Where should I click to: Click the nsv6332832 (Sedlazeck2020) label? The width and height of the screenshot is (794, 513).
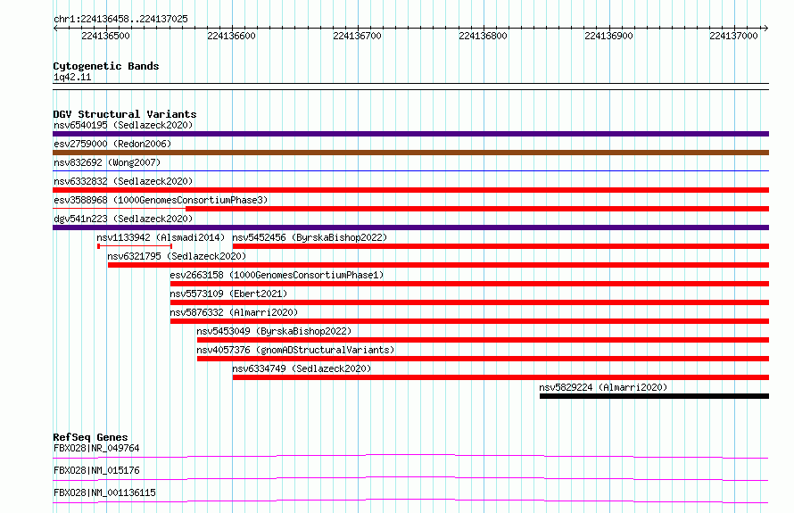click(123, 181)
